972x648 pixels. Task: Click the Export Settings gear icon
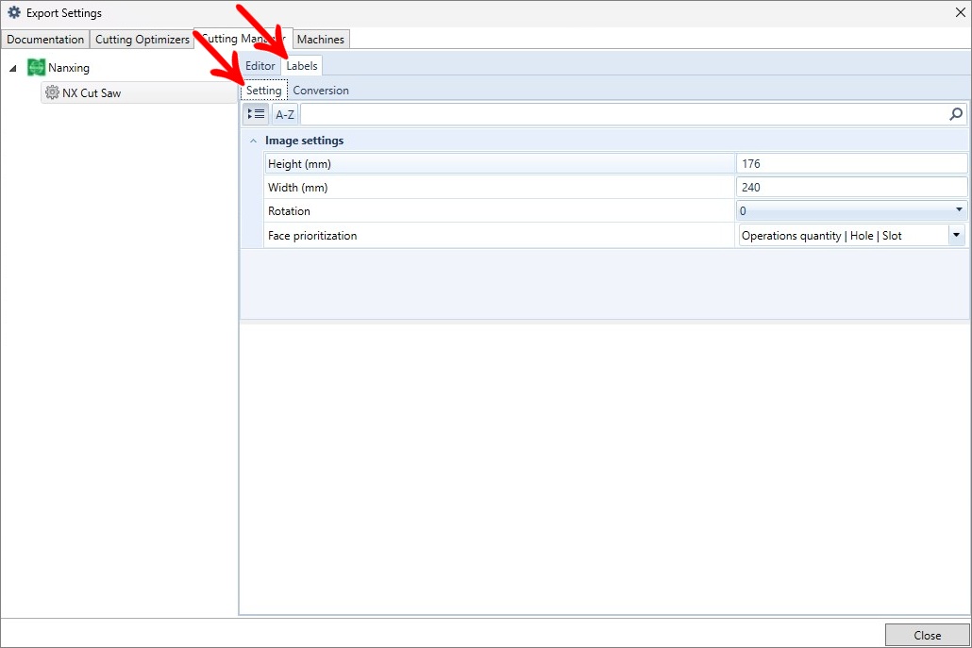point(13,12)
